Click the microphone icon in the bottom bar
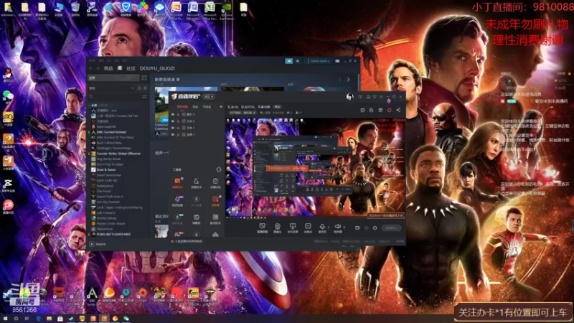 click(322, 228)
